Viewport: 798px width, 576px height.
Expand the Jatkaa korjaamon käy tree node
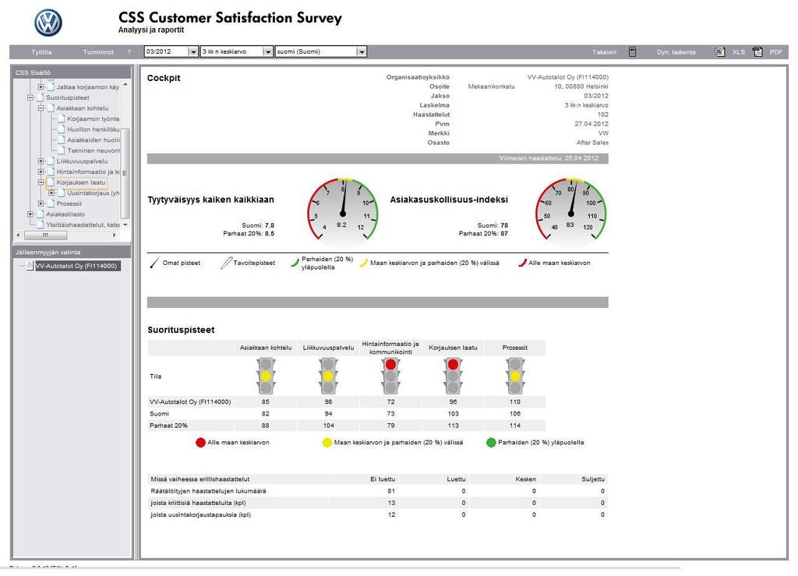click(41, 87)
